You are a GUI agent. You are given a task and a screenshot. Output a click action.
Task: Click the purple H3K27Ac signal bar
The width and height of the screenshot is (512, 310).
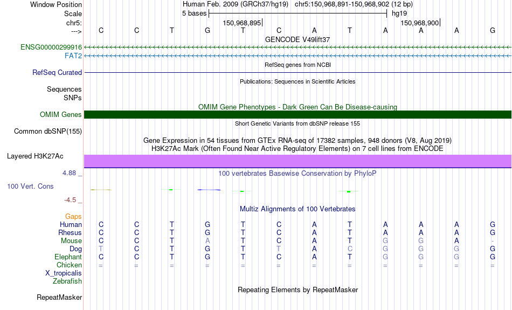pyautogui.click(x=298, y=161)
